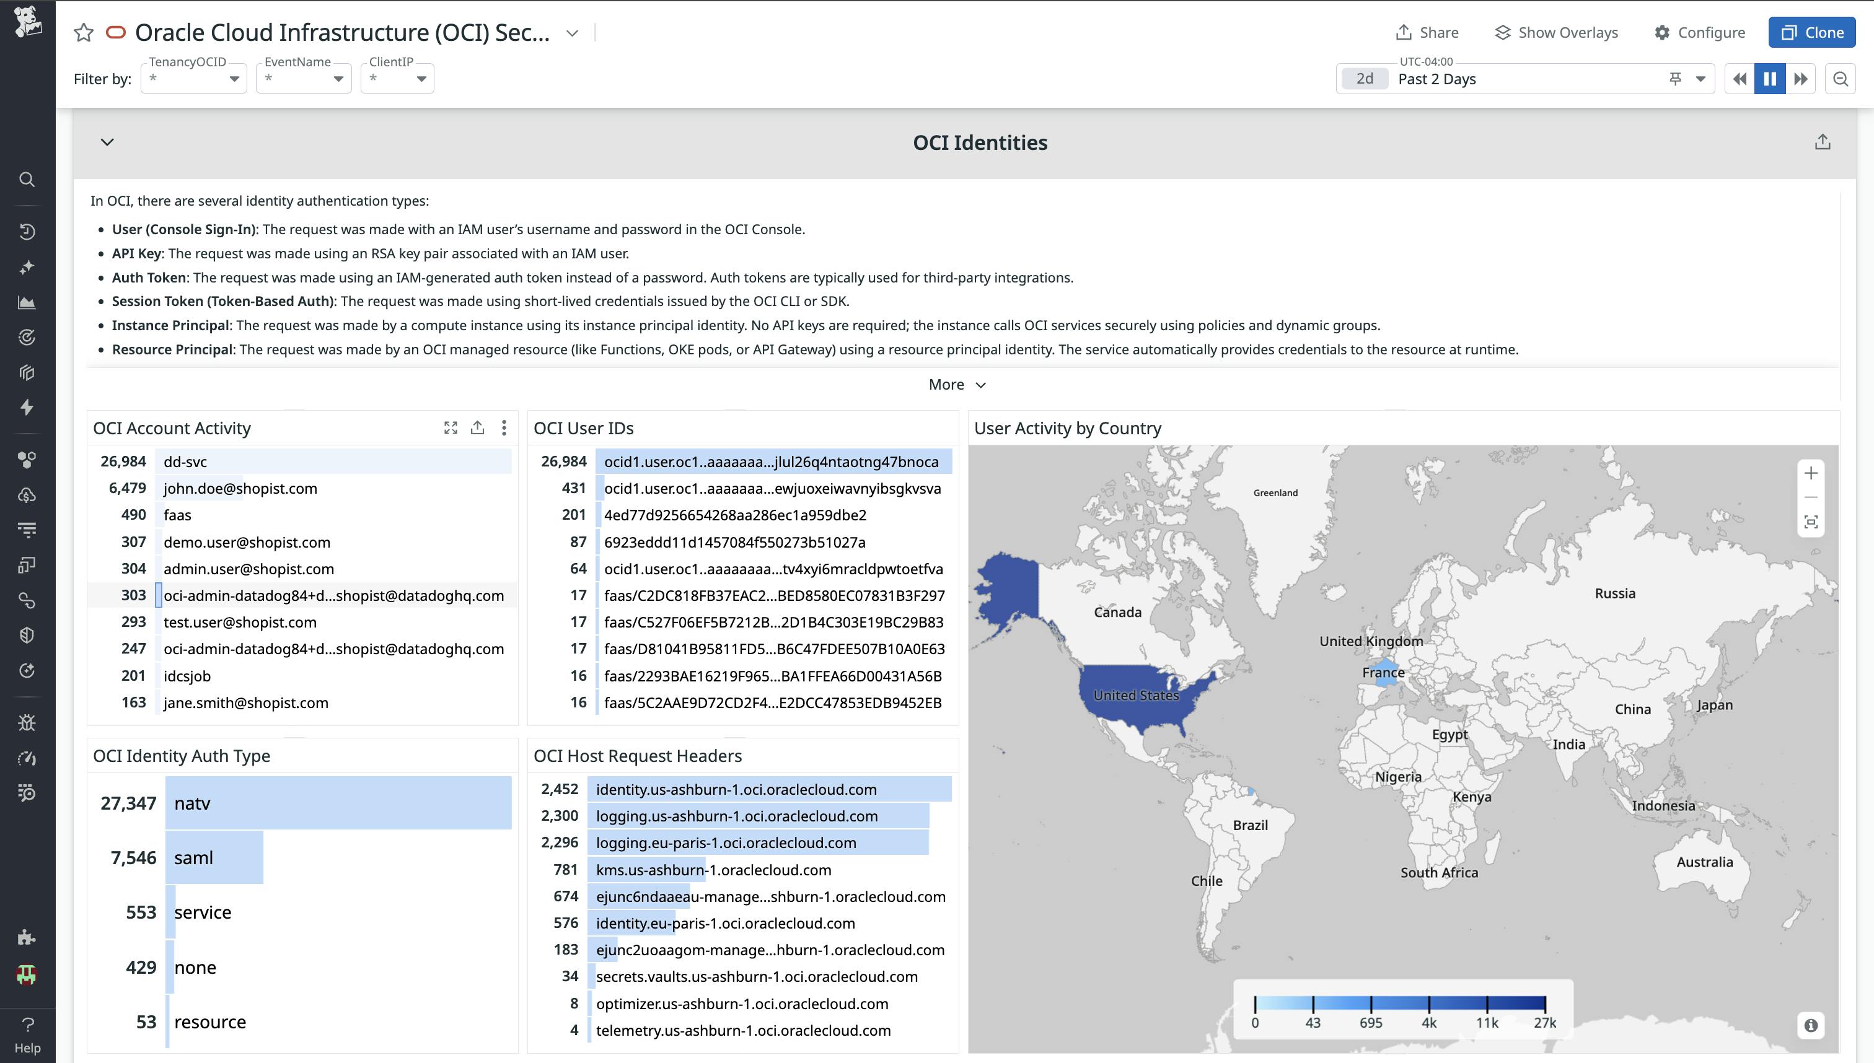Zoom in on the User Activity map
Viewport: 1874px width, 1063px height.
pyautogui.click(x=1811, y=473)
